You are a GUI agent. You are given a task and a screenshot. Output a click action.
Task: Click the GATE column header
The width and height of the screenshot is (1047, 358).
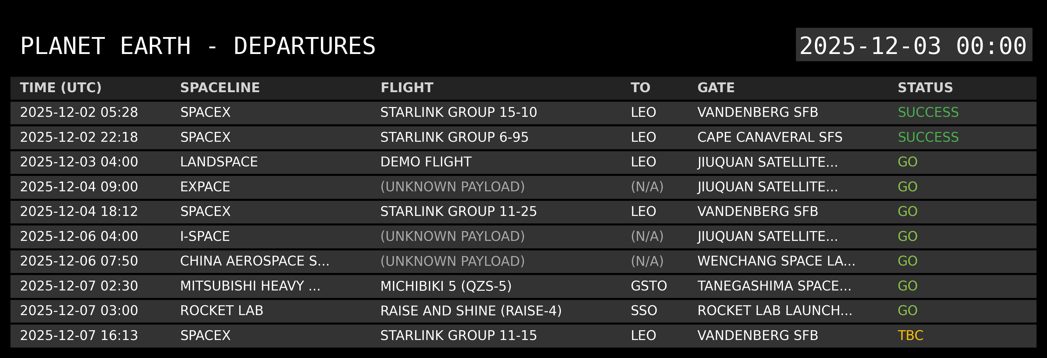click(x=716, y=88)
